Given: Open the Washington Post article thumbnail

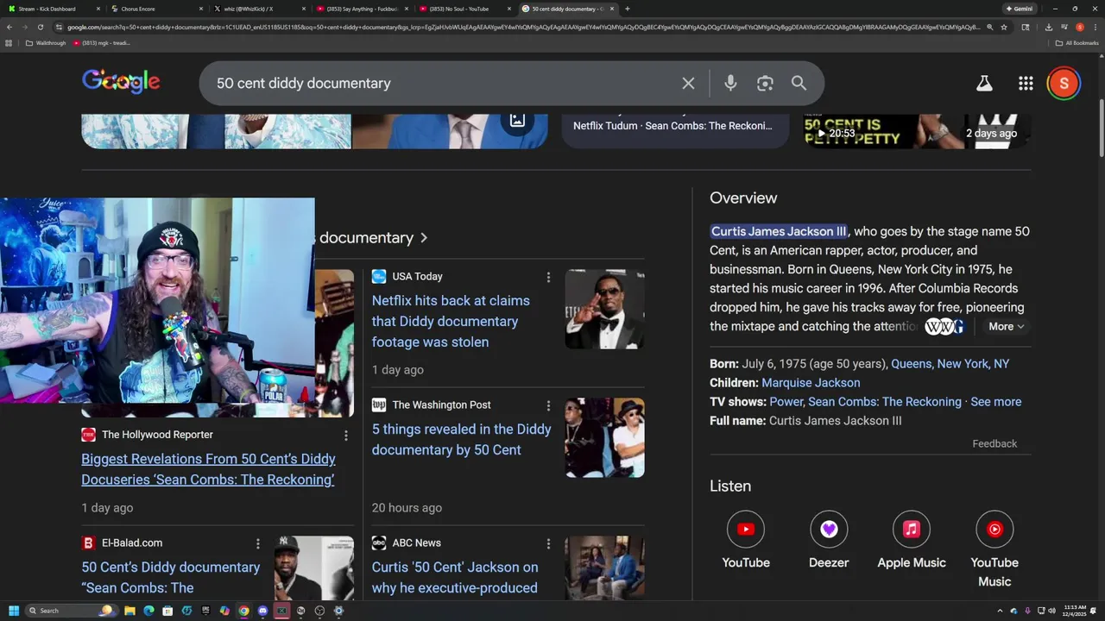Looking at the screenshot, I should [604, 438].
